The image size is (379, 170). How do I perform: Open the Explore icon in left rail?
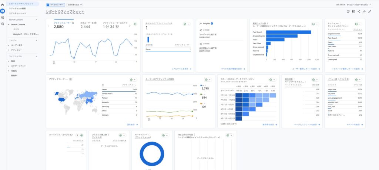pyautogui.click(x=3, y=17)
